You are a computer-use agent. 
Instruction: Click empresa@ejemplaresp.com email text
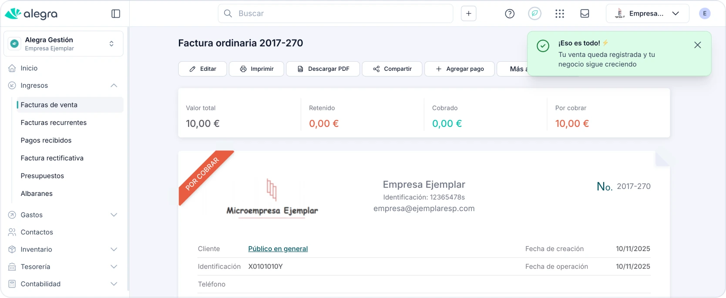click(424, 209)
